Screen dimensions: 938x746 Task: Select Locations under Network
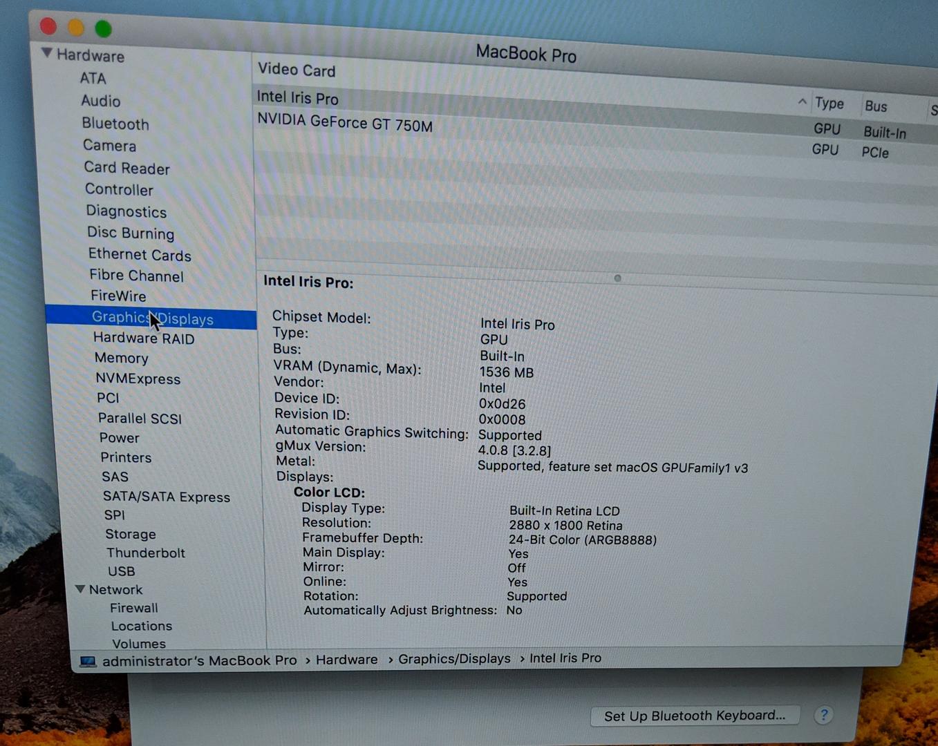click(x=141, y=626)
